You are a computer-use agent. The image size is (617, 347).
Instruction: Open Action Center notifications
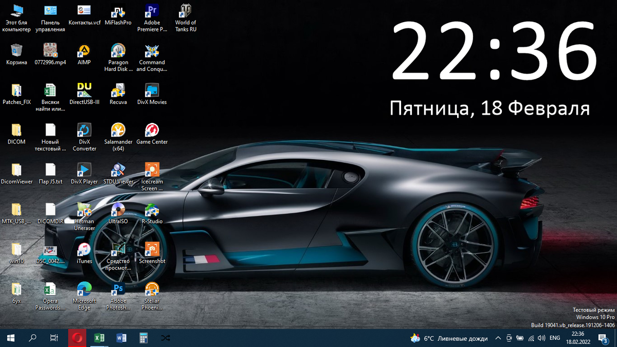603,338
